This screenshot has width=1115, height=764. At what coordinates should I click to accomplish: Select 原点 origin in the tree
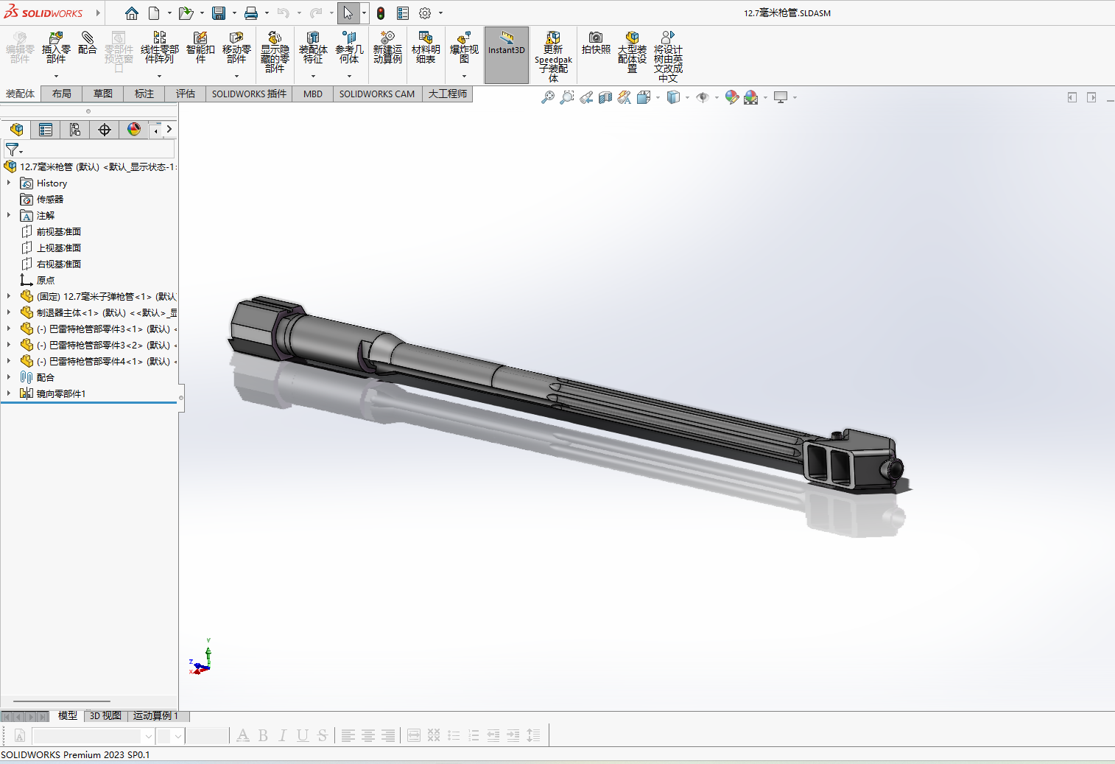(x=46, y=280)
